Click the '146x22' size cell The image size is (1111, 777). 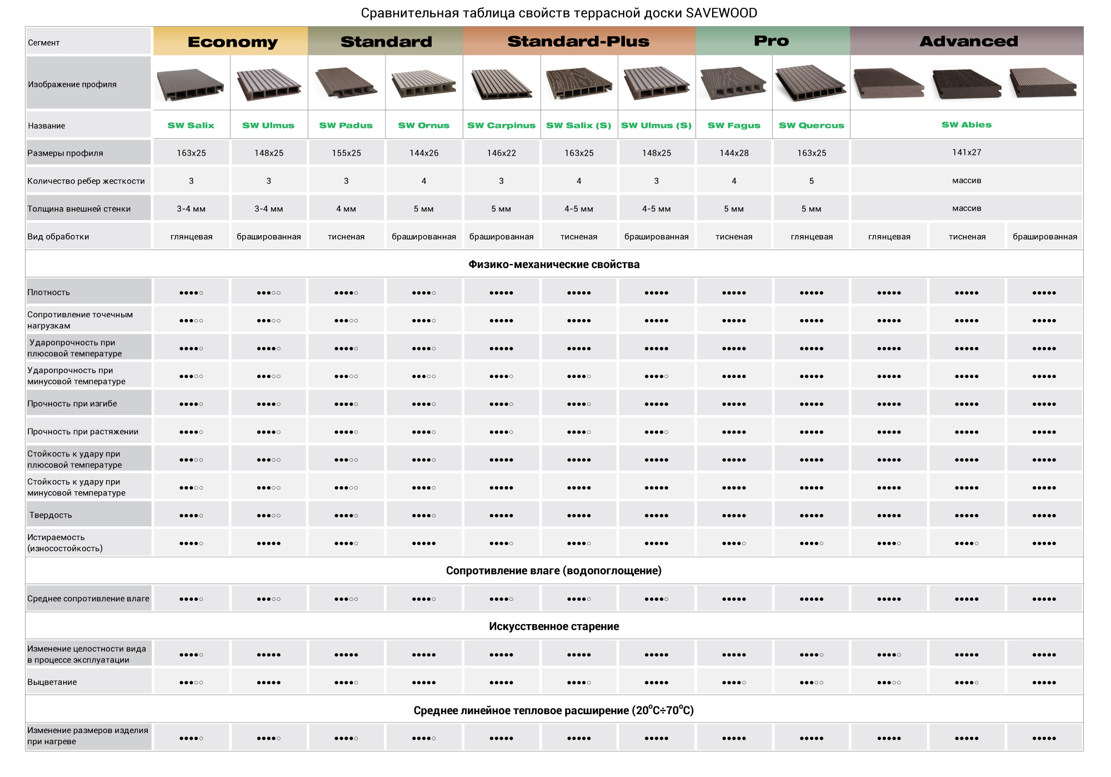point(502,153)
